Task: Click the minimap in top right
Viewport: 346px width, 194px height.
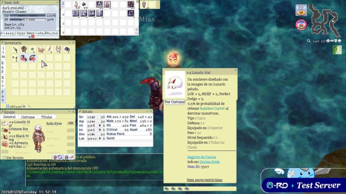Action: coord(325,20)
